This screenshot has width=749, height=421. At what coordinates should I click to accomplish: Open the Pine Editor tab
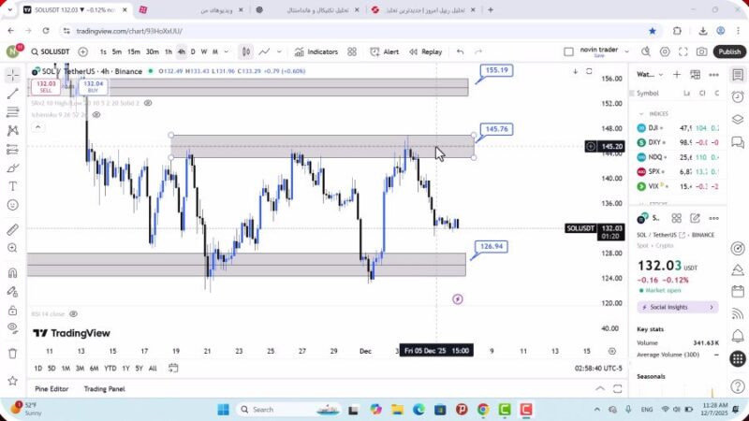click(x=51, y=389)
